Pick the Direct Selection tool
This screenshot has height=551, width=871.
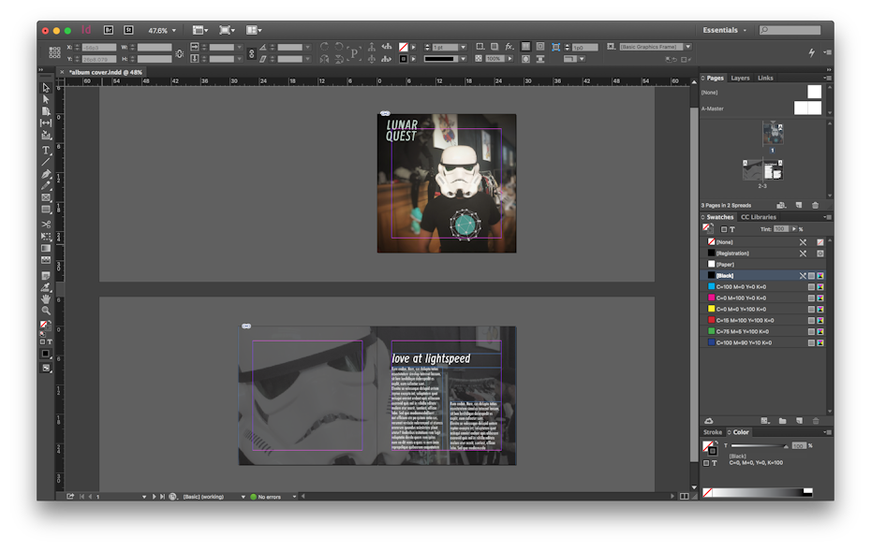[x=46, y=99]
